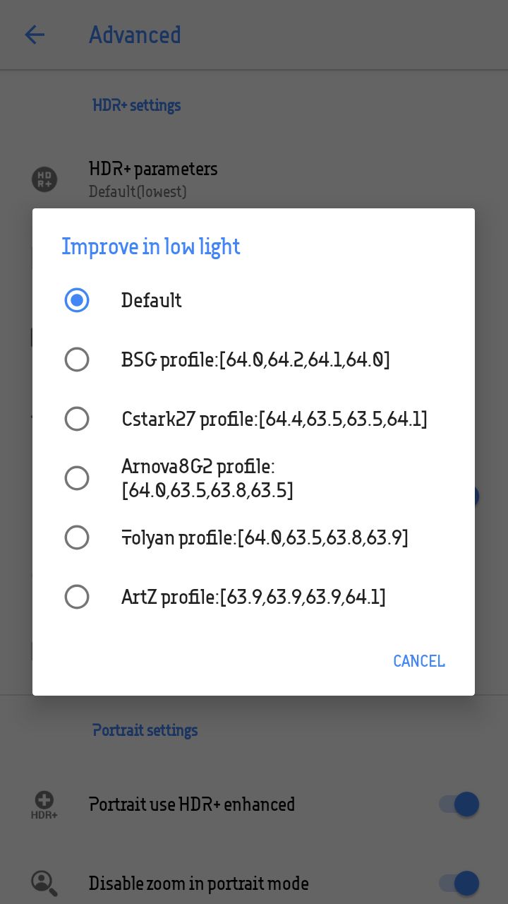Cancel the Improve in low light dialog
Viewport: 508px width, 904px height.
click(x=419, y=661)
